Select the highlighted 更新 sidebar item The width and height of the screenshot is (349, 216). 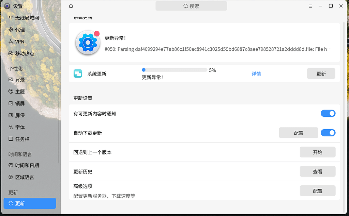click(x=30, y=203)
